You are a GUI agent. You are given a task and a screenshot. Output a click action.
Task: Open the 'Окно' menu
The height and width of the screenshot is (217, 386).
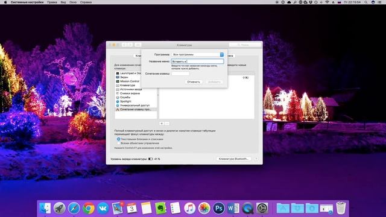pos(73,2)
